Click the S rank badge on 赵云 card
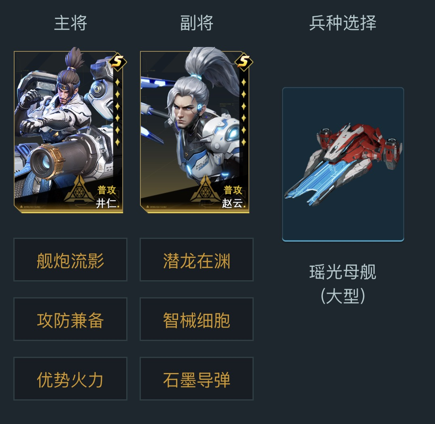 244,62
